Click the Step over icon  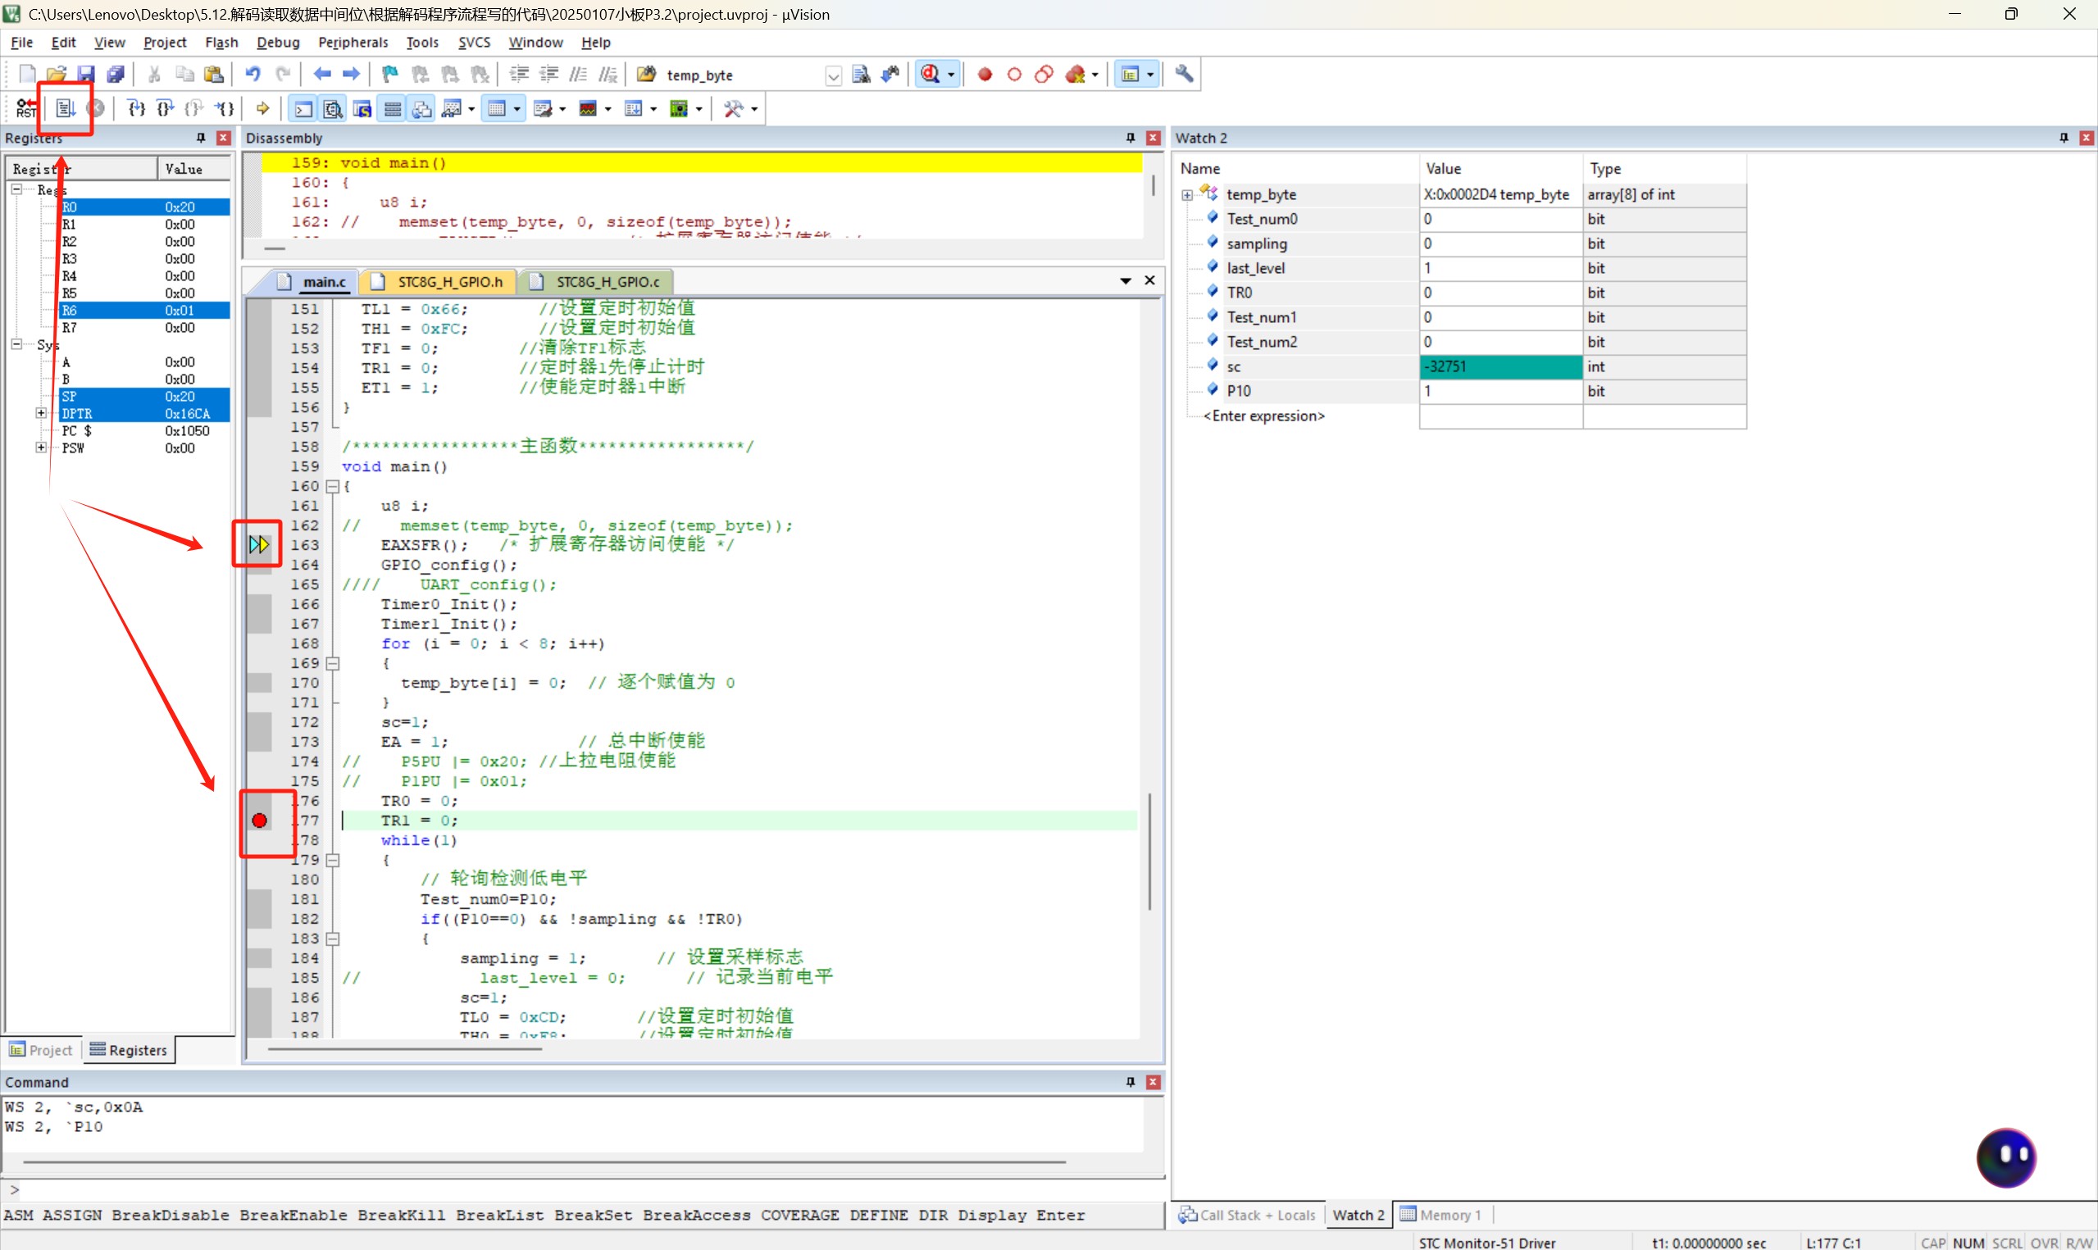pos(165,108)
